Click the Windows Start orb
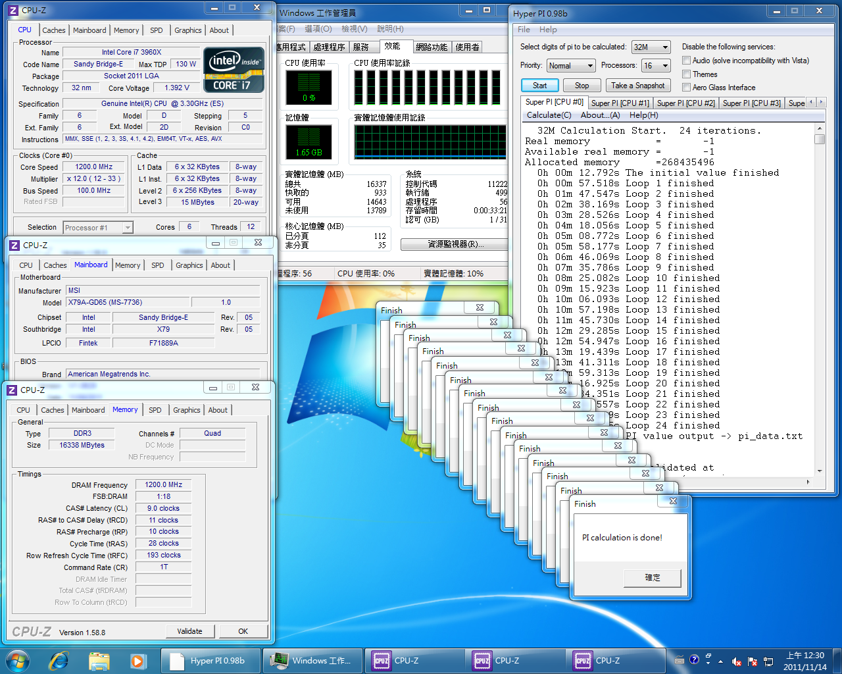Image resolution: width=842 pixels, height=674 pixels. pyautogui.click(x=18, y=660)
